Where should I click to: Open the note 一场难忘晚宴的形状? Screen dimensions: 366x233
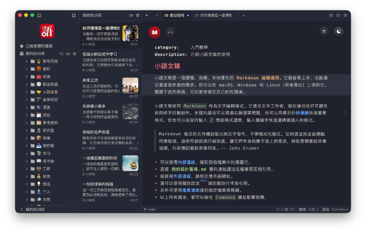point(110,166)
